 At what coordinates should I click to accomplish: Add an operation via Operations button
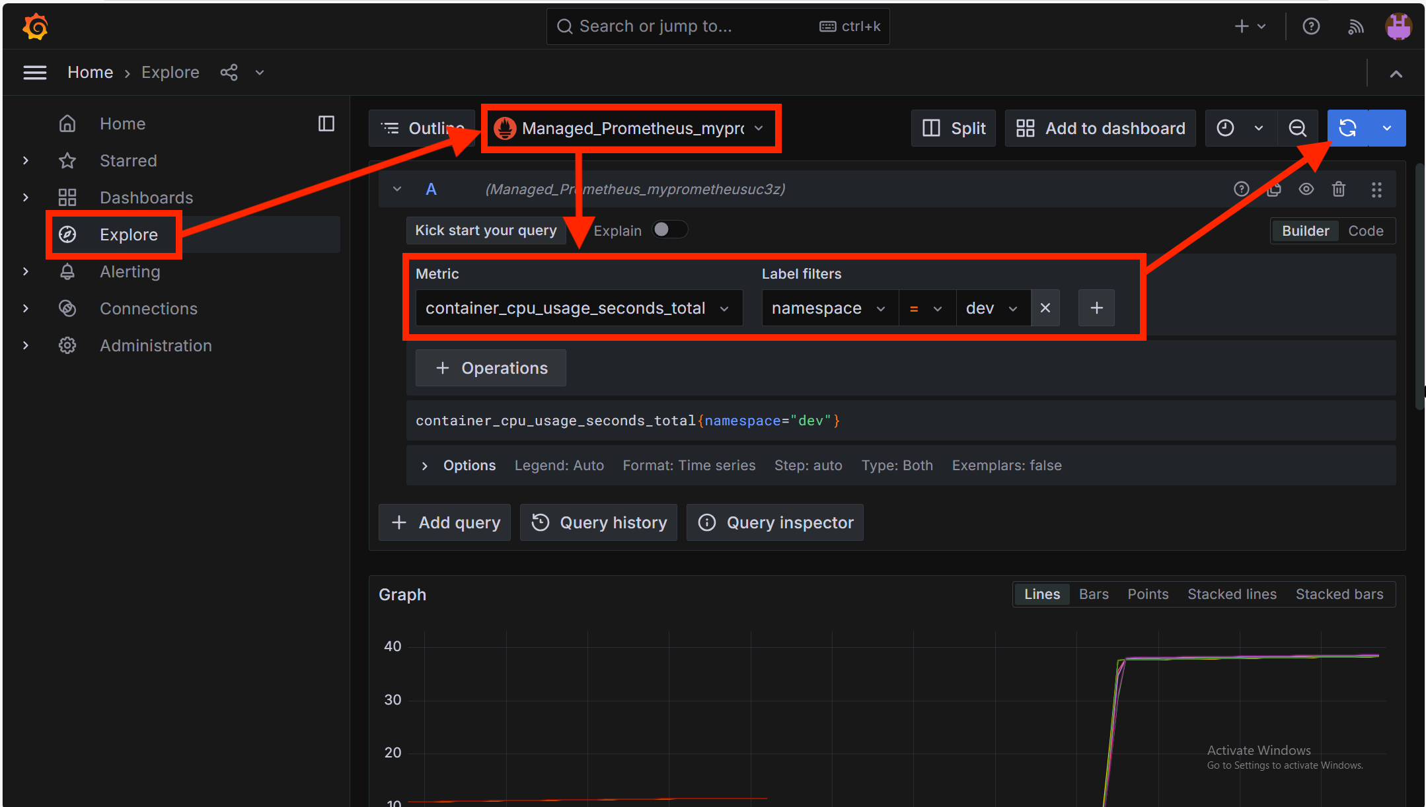point(491,368)
